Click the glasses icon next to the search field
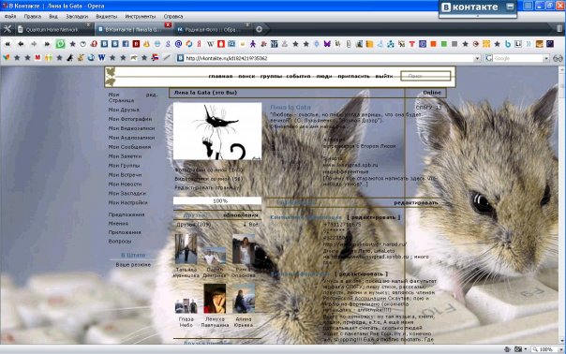The height and width of the screenshot is (354, 566). pos(558,58)
